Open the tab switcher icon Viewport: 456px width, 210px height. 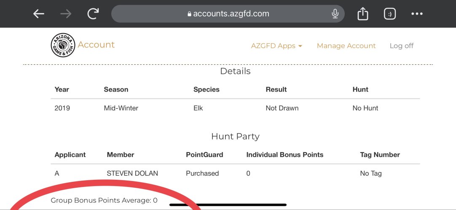[390, 13]
